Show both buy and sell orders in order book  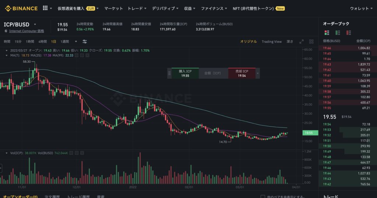point(327,33)
